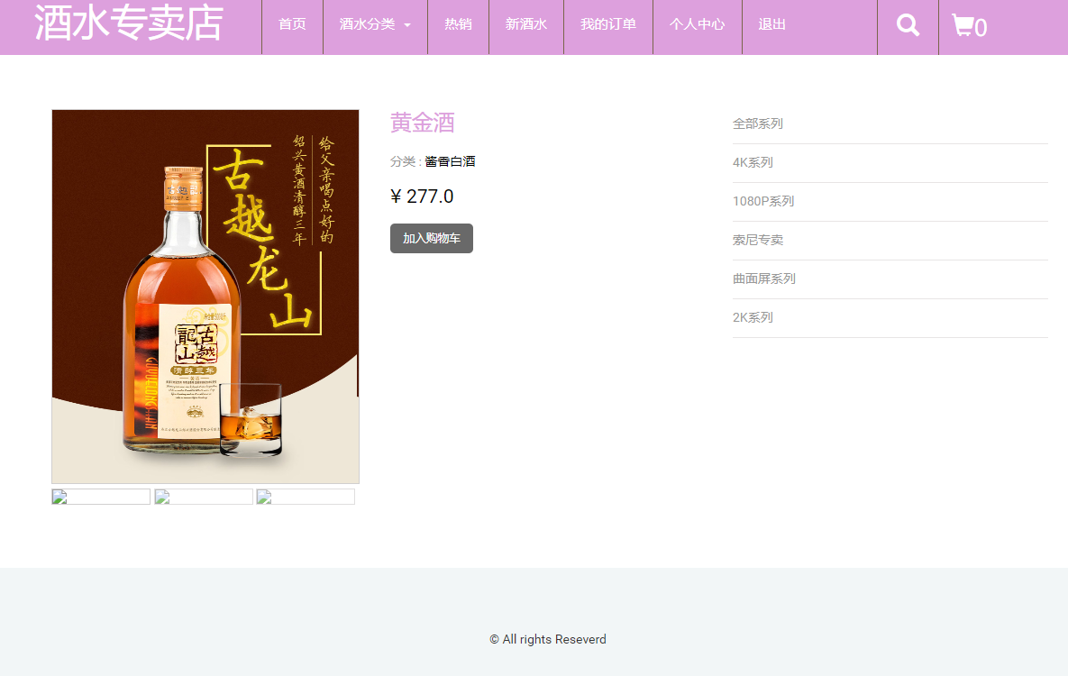Image resolution: width=1068 pixels, height=676 pixels.
Task: Open the search panel via magnifier icon
Action: point(908,25)
